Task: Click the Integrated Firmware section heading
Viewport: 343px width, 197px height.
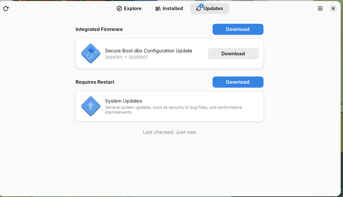Action: 99,29
